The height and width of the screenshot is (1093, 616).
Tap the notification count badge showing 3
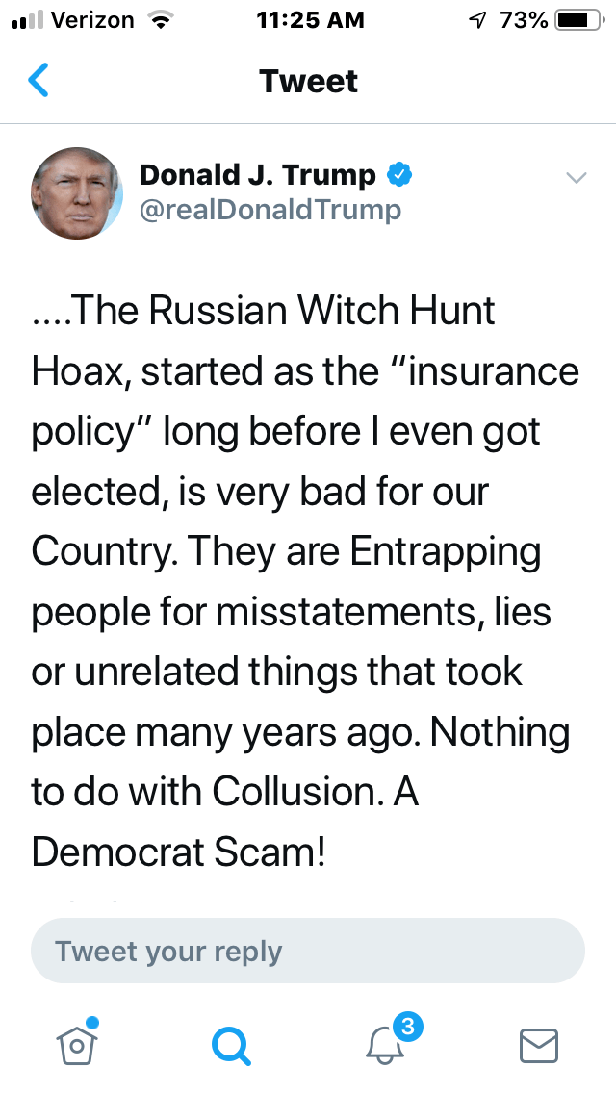point(407,1028)
